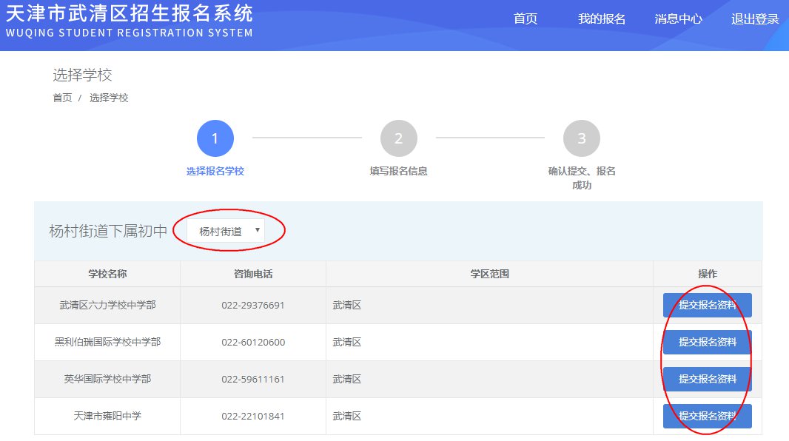
Task: Click the 选择报名学校 step label
Action: 215,171
